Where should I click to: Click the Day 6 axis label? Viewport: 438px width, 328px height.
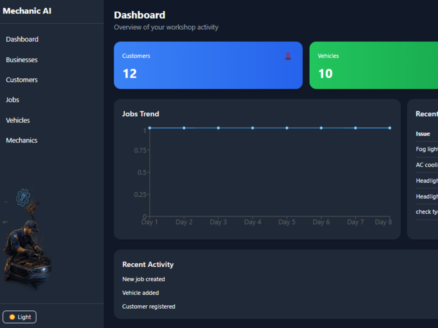click(x=321, y=222)
